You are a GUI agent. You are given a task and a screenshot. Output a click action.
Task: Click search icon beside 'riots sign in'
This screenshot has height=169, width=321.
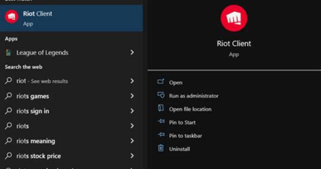point(8,111)
